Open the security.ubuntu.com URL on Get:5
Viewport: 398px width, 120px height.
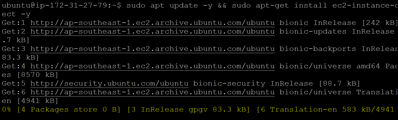(x=109, y=84)
